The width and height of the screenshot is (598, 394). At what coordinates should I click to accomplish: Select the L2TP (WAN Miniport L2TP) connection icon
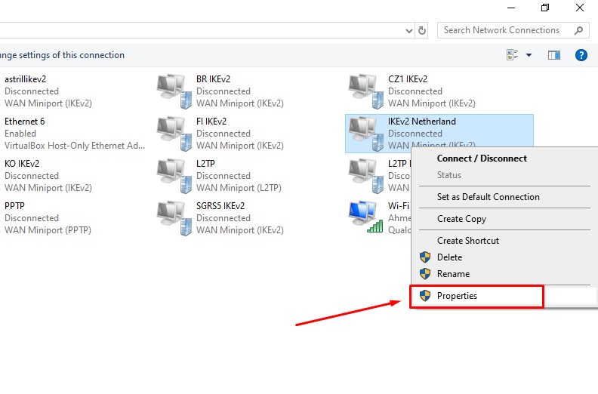[174, 176]
